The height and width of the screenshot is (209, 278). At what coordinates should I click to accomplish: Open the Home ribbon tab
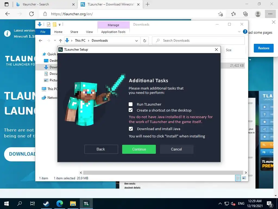[58, 32]
